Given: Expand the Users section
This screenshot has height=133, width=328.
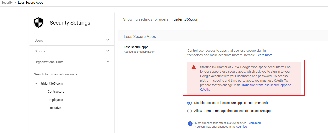Looking at the screenshot, I should click(108, 40).
